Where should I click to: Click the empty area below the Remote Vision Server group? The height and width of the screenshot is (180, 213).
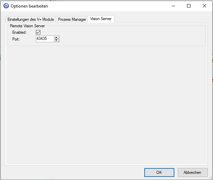pyautogui.click(x=106, y=102)
